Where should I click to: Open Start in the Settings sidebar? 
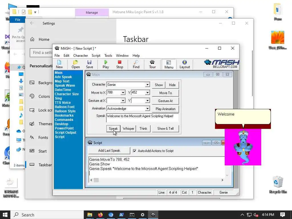click(x=42, y=151)
